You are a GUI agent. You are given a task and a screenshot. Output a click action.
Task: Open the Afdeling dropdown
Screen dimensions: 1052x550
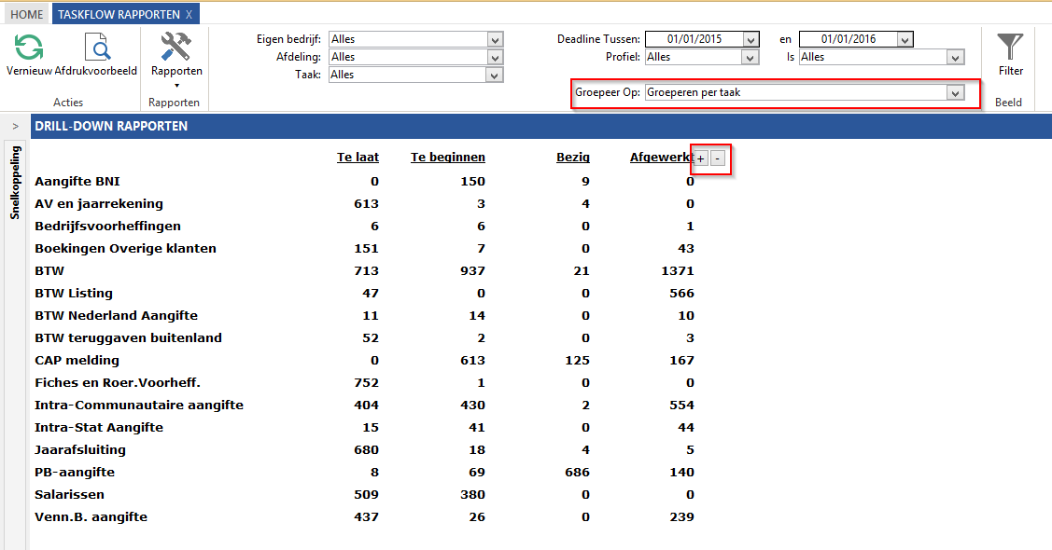495,57
